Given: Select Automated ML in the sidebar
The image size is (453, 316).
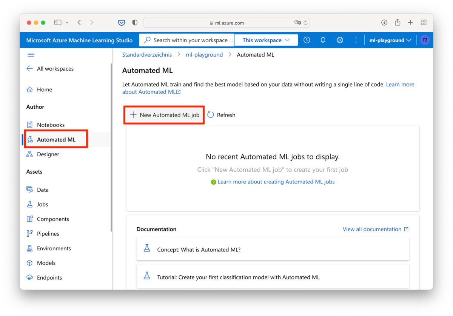Looking at the screenshot, I should pos(56,139).
